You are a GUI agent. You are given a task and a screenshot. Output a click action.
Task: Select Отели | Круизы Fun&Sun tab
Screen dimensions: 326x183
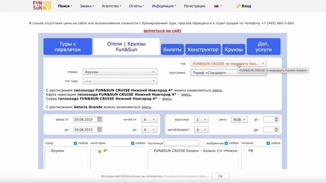(x=126, y=46)
